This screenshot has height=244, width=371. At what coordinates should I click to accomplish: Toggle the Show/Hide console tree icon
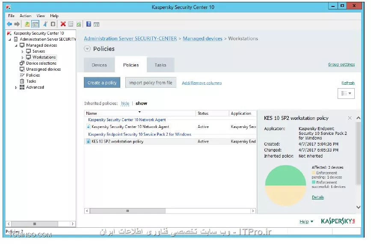[x=35, y=24]
